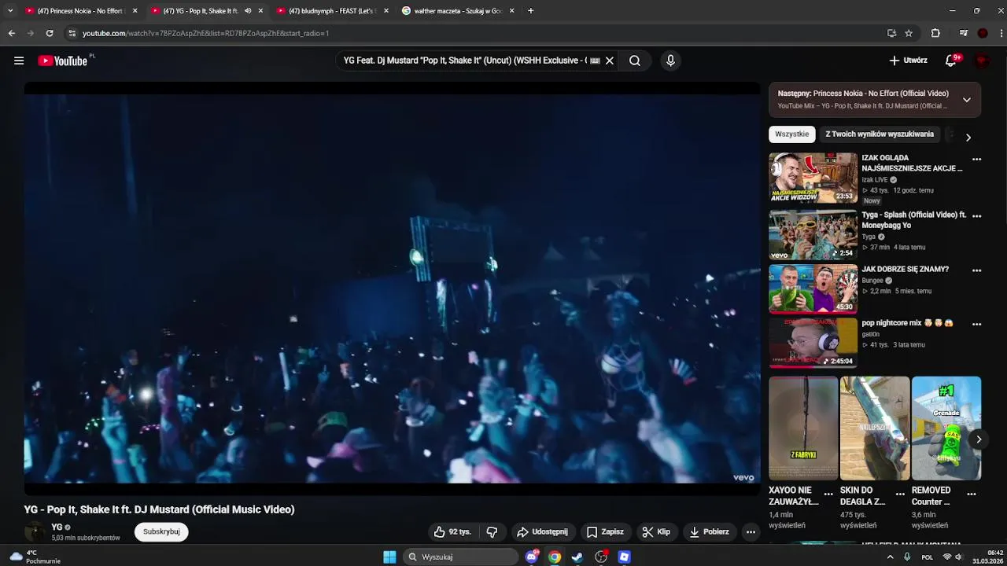Open Chrome media controls icon
Viewport: 1007px width, 566px height.
point(964,33)
